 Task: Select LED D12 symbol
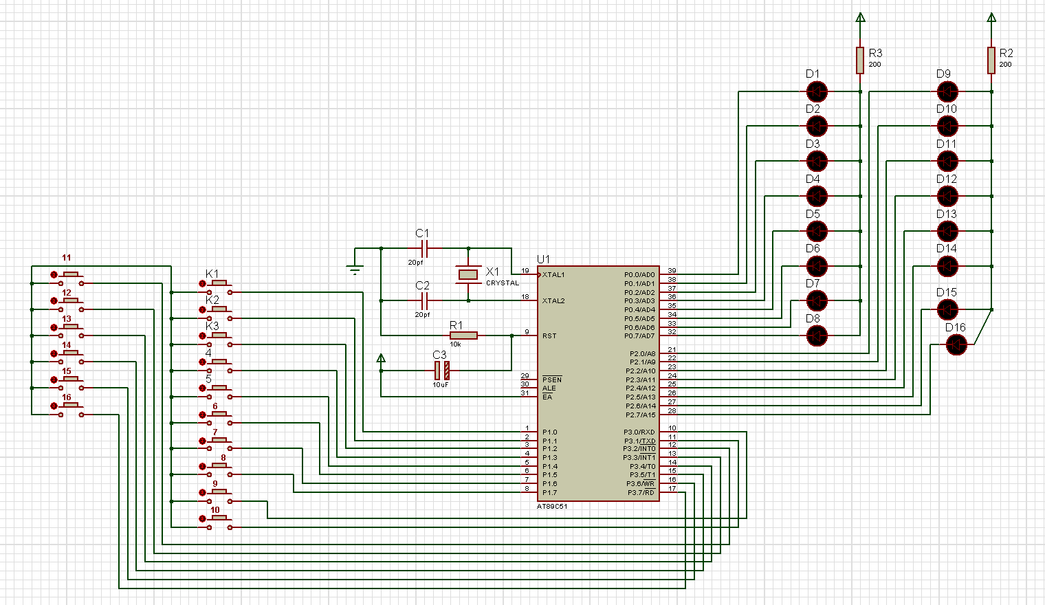(x=947, y=196)
